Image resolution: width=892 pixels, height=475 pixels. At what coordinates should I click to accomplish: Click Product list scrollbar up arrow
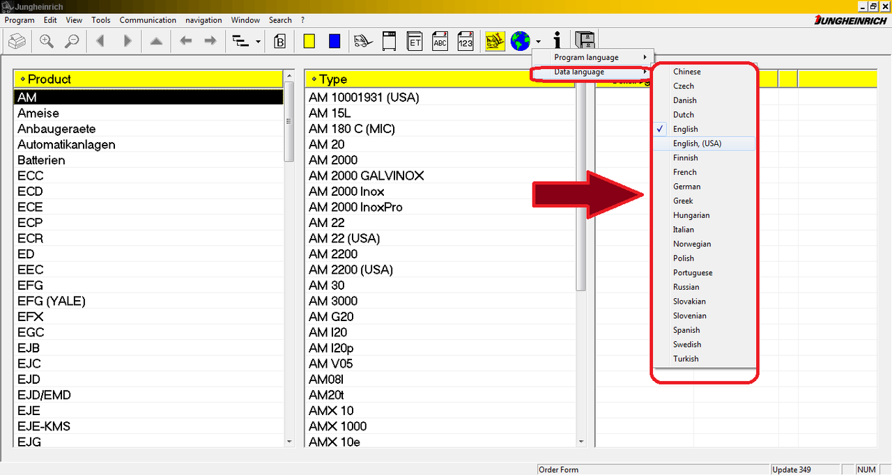[289, 75]
